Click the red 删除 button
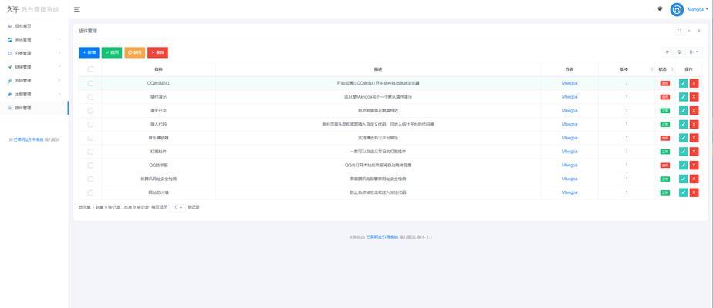This screenshot has height=308, width=713. [x=157, y=52]
